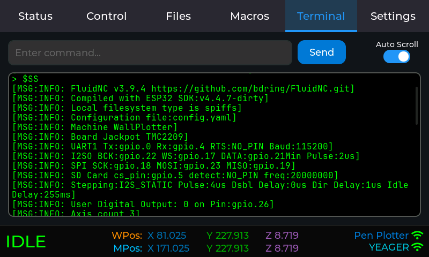Click the MPos X 171.025 value
Viewport: 429px width, 257px height.
[168, 248]
